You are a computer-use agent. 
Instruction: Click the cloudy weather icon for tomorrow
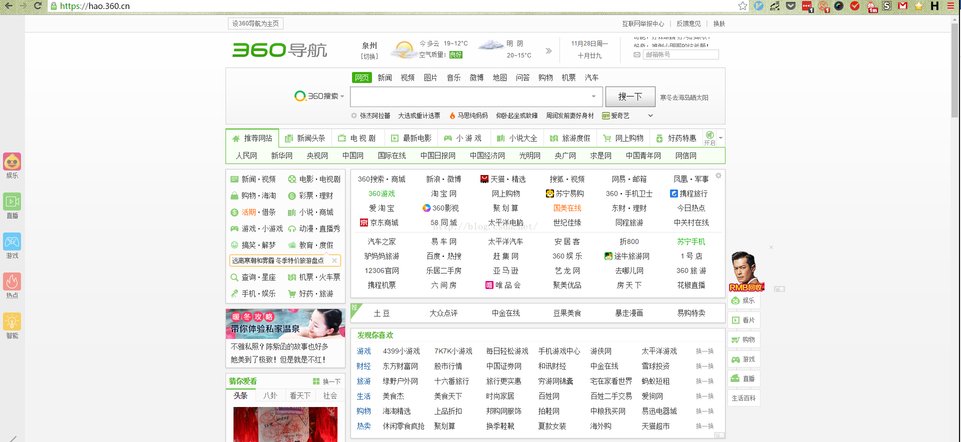491,45
